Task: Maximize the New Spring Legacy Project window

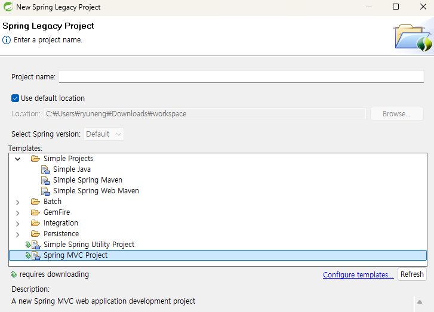Action: pos(396,7)
